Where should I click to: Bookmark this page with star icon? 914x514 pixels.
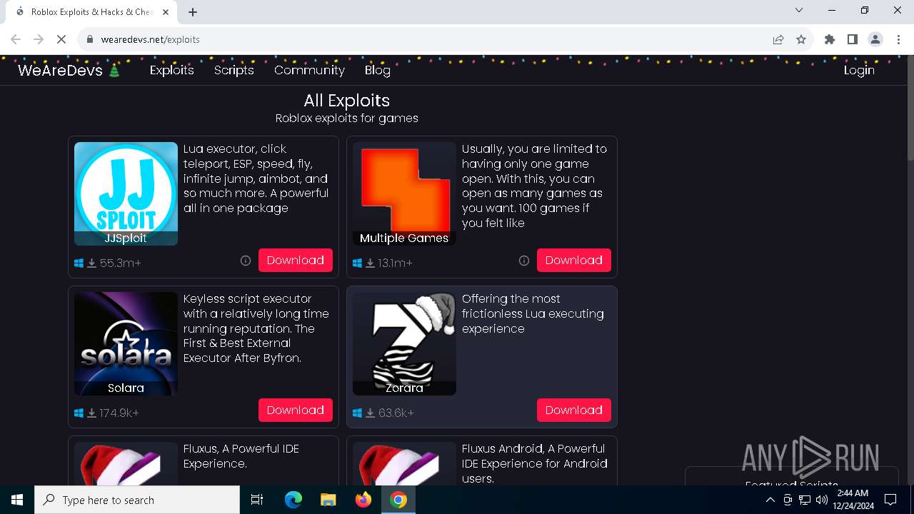(x=801, y=39)
